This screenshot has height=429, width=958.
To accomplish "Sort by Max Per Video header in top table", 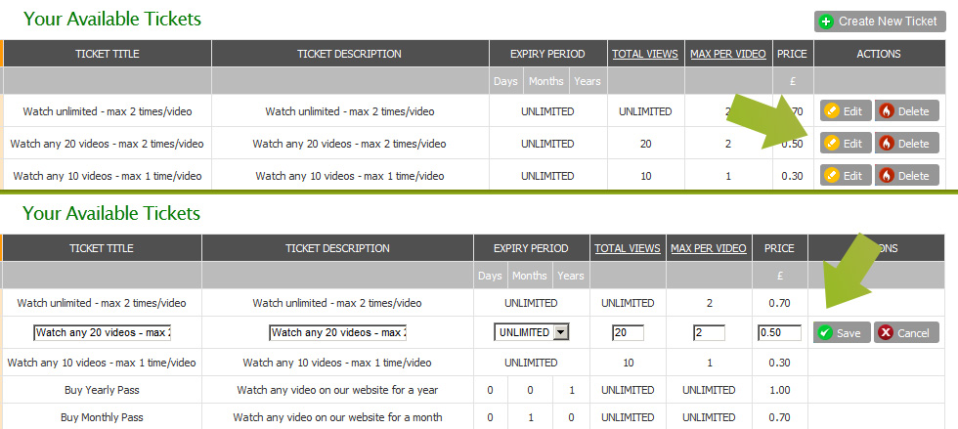I will click(727, 54).
